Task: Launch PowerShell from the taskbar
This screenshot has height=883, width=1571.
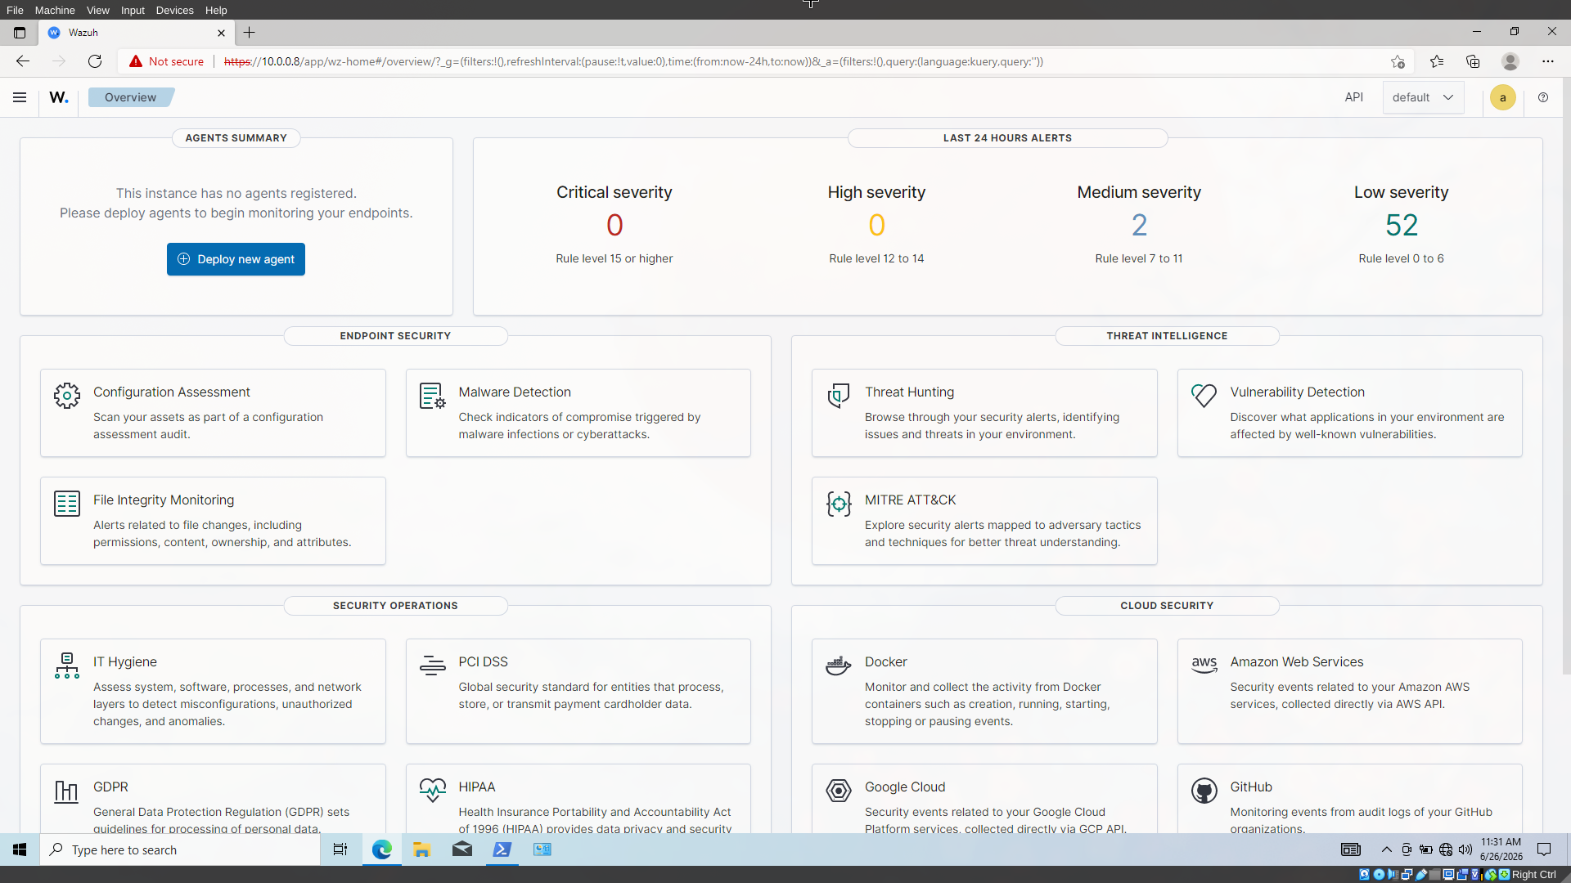Action: (502, 849)
